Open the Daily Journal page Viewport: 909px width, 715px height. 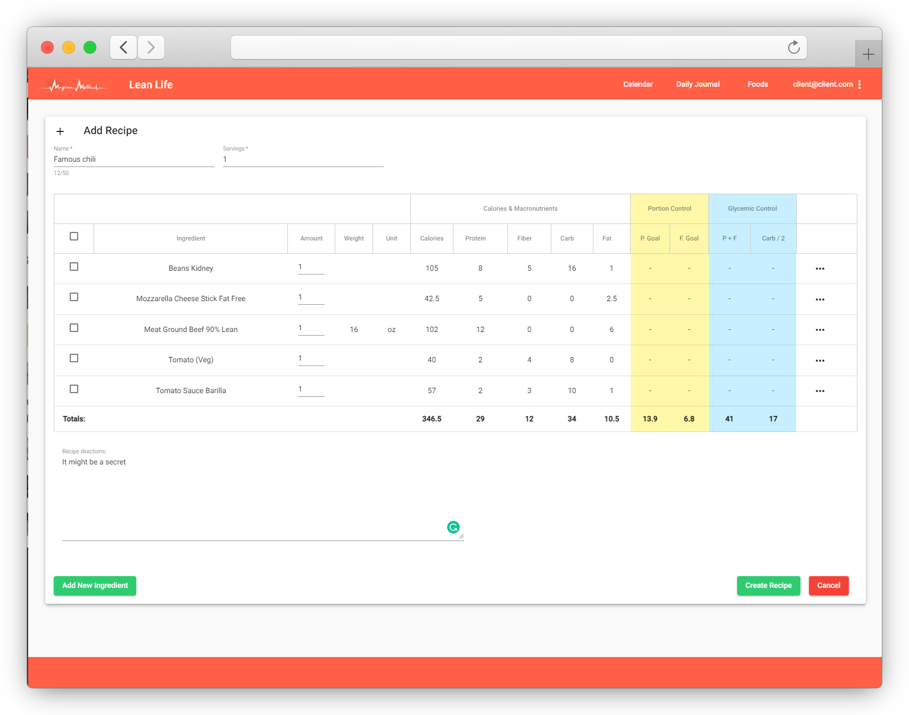click(698, 84)
